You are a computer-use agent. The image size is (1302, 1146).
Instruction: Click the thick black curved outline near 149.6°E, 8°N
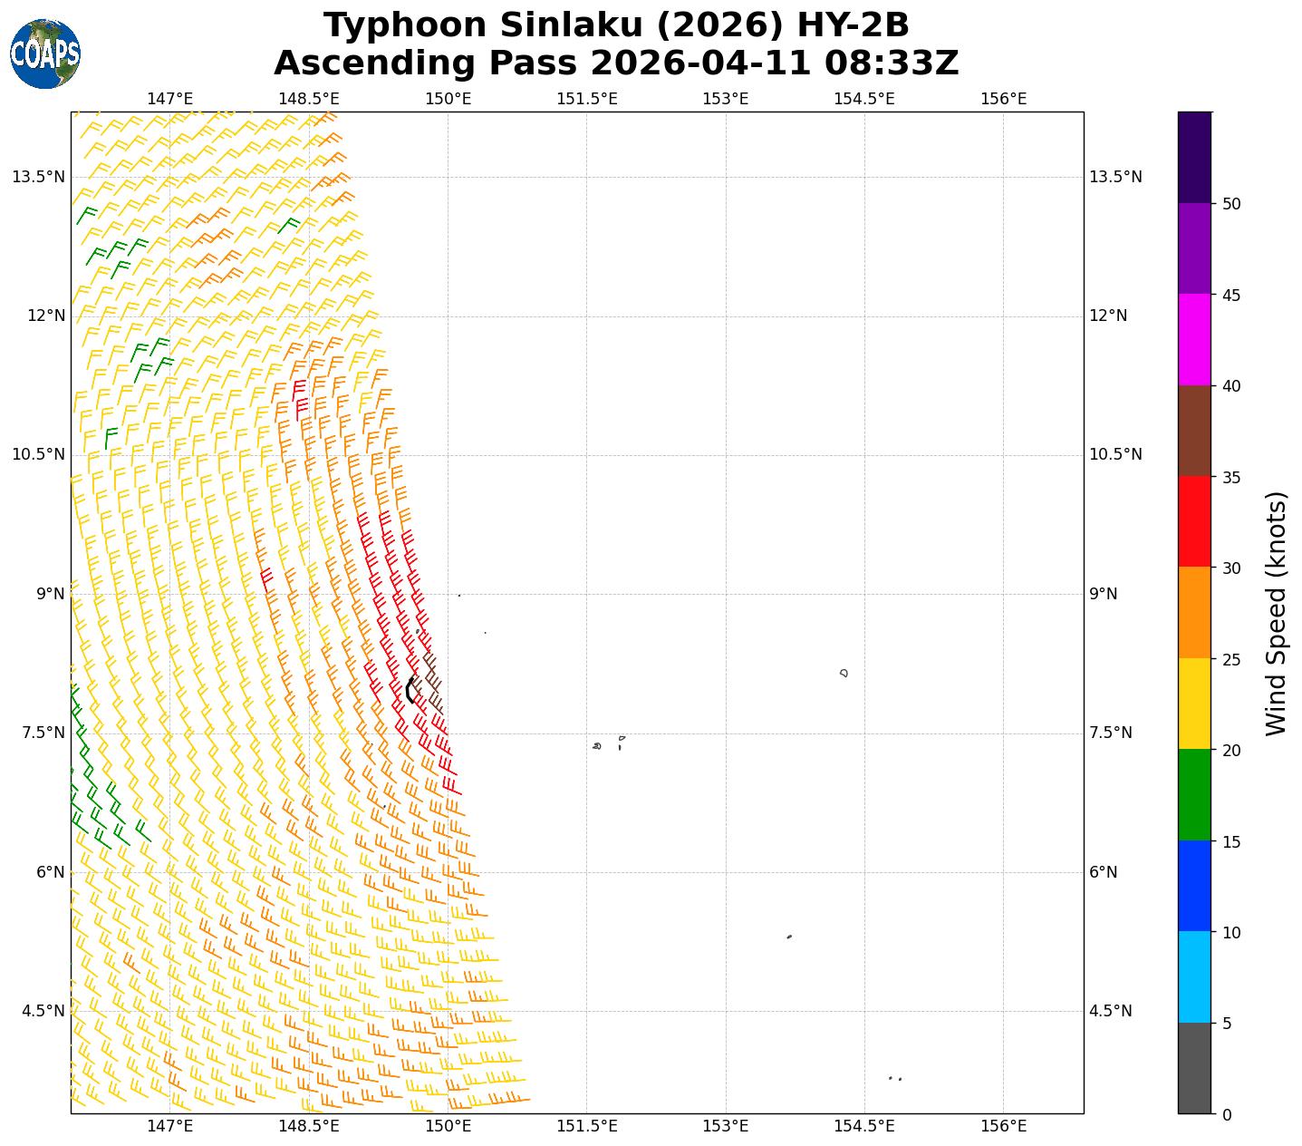click(410, 691)
